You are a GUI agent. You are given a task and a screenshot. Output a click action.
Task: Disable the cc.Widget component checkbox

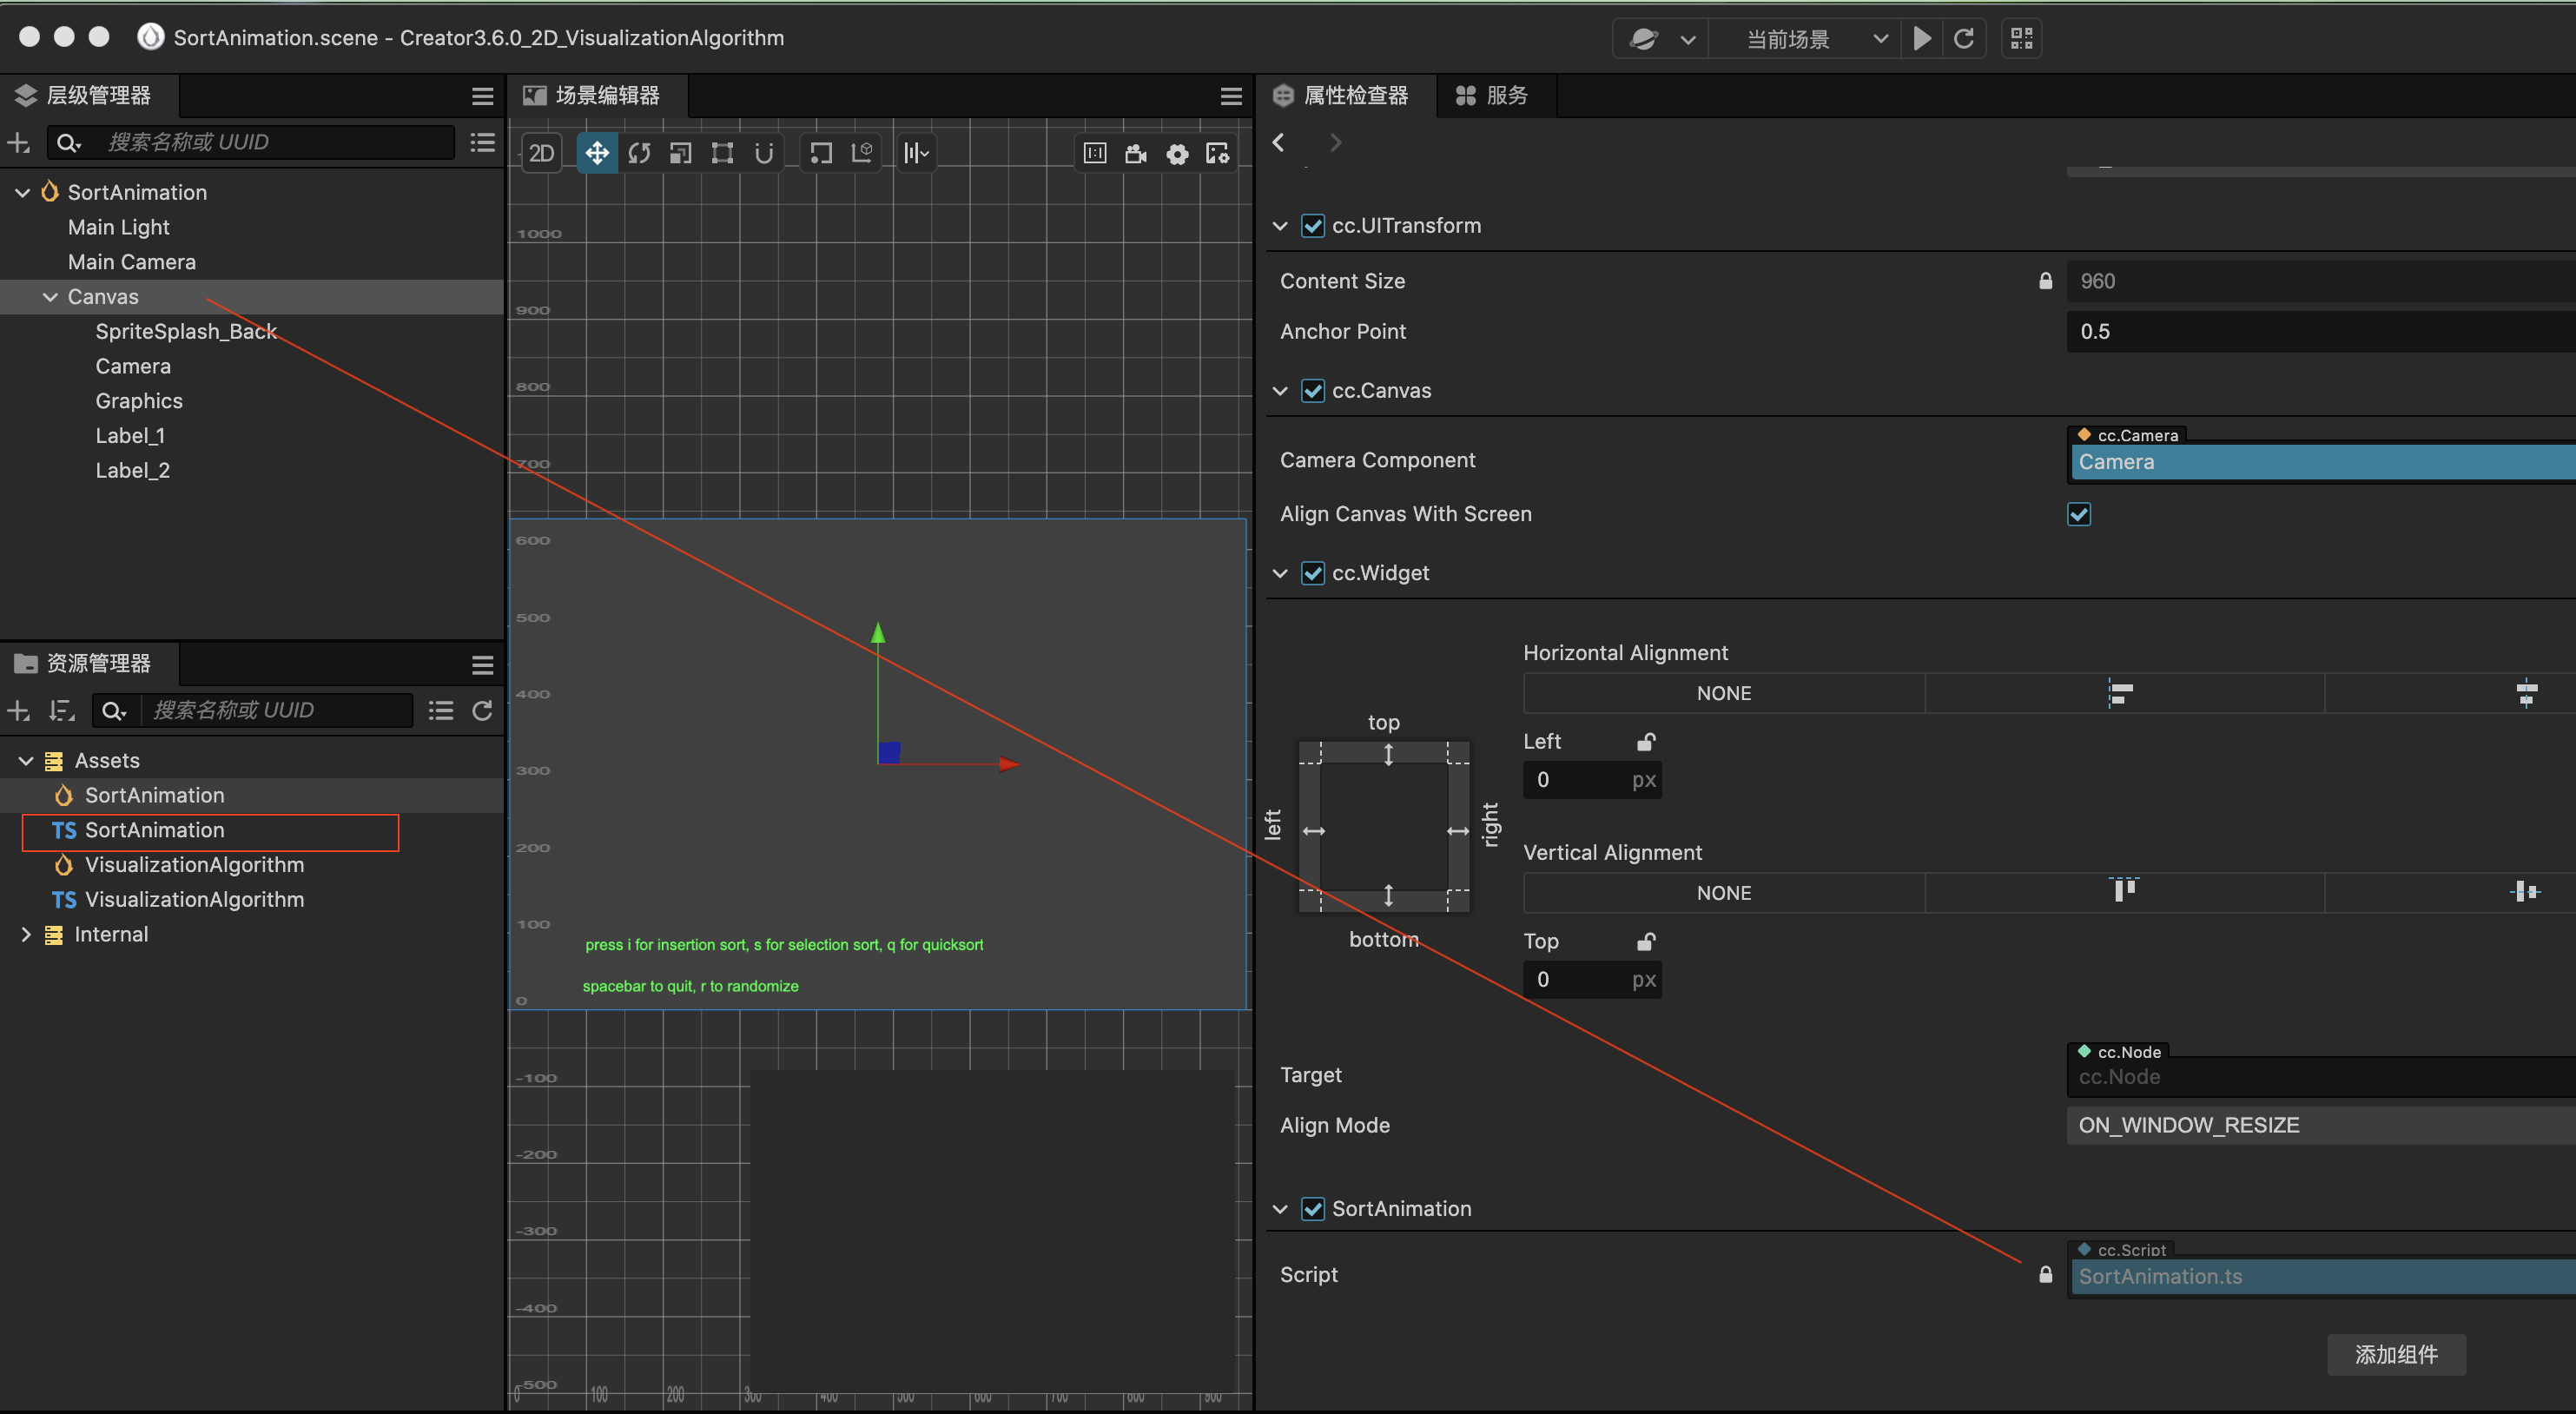tap(1313, 573)
